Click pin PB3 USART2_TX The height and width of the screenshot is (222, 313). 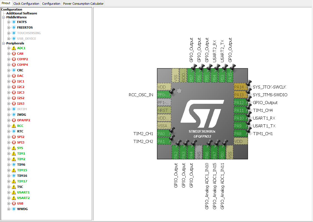pyautogui.click(x=222, y=75)
